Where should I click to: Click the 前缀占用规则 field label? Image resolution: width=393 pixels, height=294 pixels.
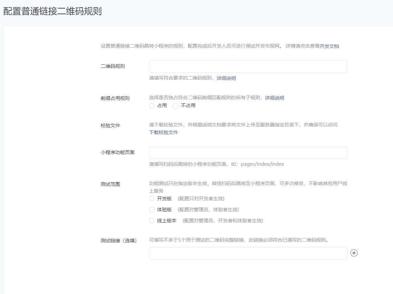point(115,98)
